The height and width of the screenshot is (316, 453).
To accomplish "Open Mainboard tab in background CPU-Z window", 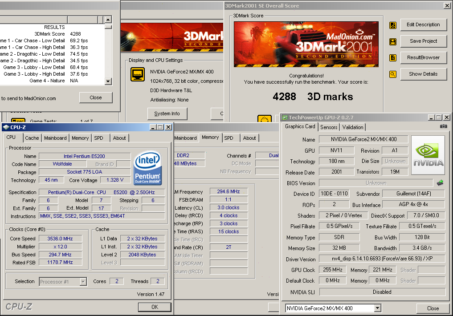I will pos(185,138).
